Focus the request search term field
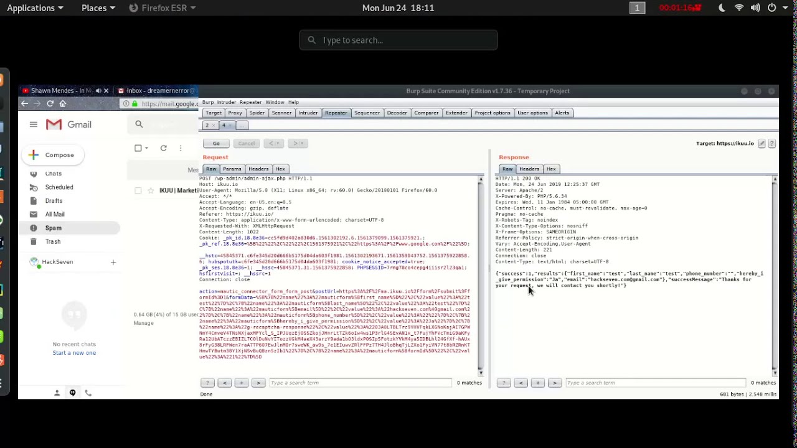Viewport: 797px width, 448px height. click(360, 383)
